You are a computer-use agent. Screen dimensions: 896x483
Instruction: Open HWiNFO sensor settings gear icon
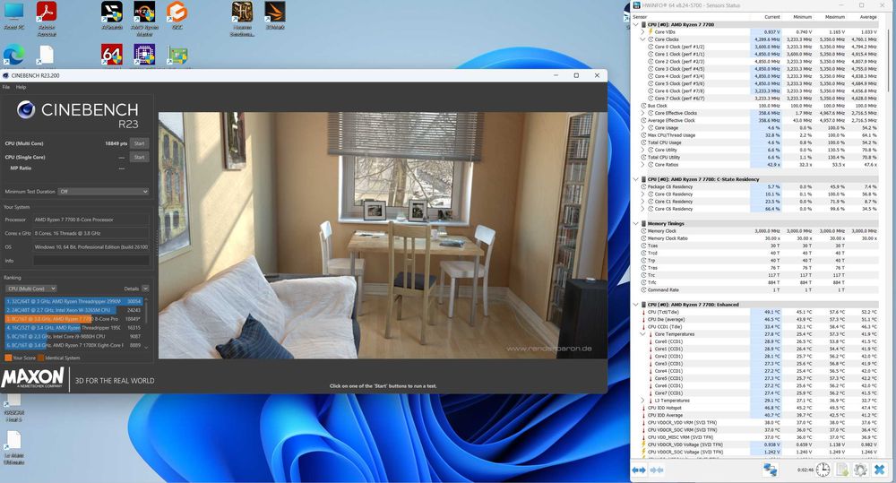pyautogui.click(x=860, y=470)
